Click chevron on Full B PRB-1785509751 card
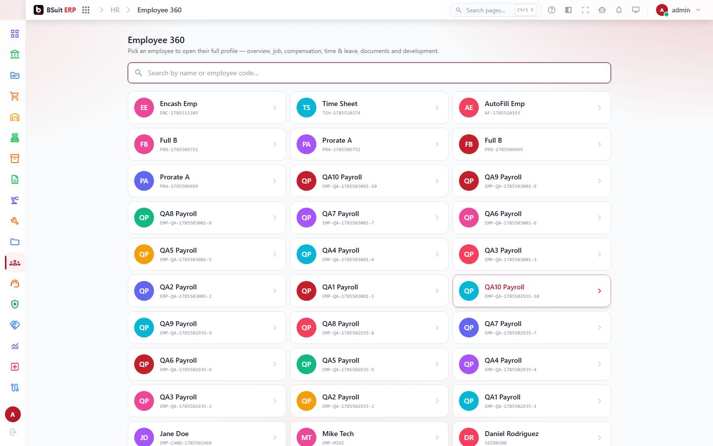Viewport: 713px width, 446px height. (x=275, y=144)
